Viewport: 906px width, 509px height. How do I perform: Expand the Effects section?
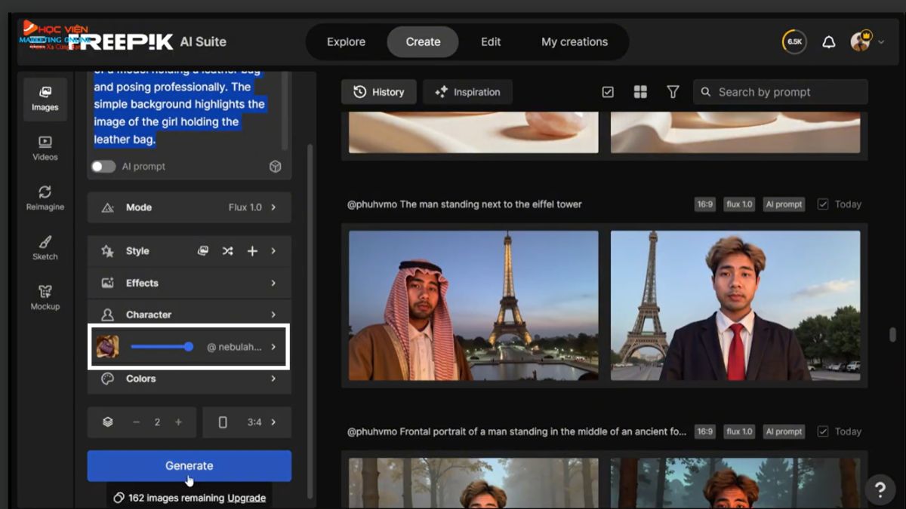click(189, 283)
